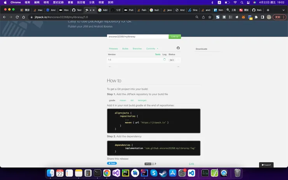The image size is (288, 180).
Task: Open System Preferences from the dock
Action: (182, 173)
